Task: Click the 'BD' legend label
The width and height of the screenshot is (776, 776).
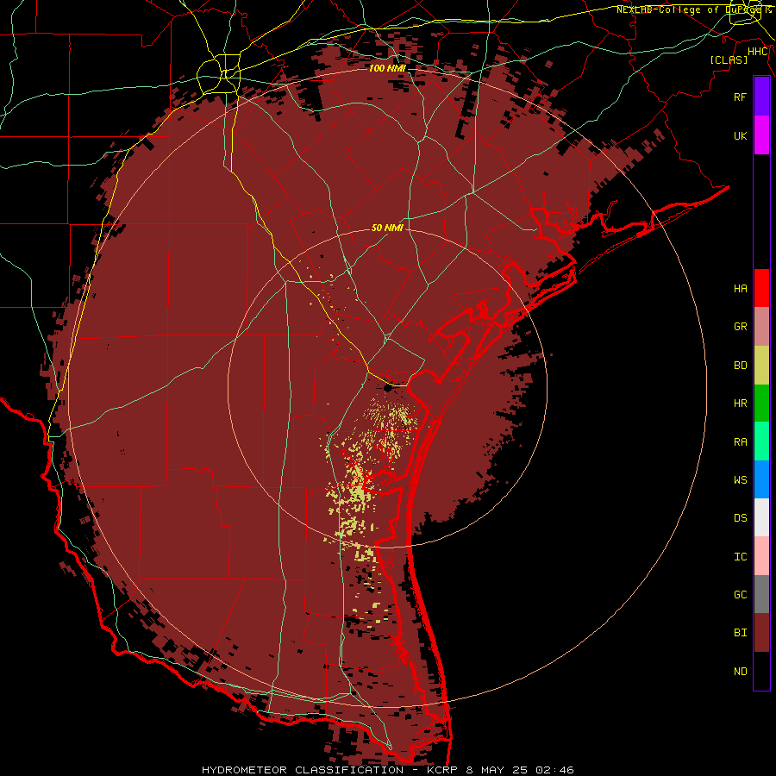Action: 740,366
